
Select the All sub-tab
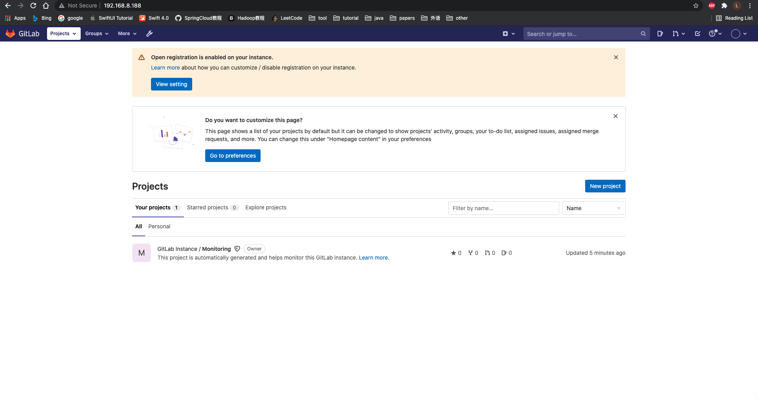point(138,226)
